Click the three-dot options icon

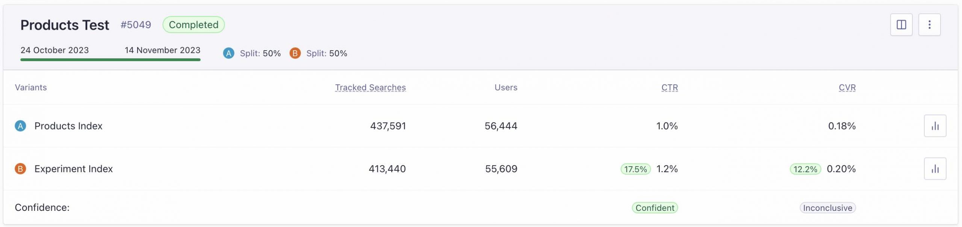[930, 24]
